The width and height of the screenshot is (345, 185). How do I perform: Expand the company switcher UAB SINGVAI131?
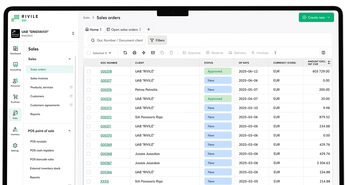point(73,33)
